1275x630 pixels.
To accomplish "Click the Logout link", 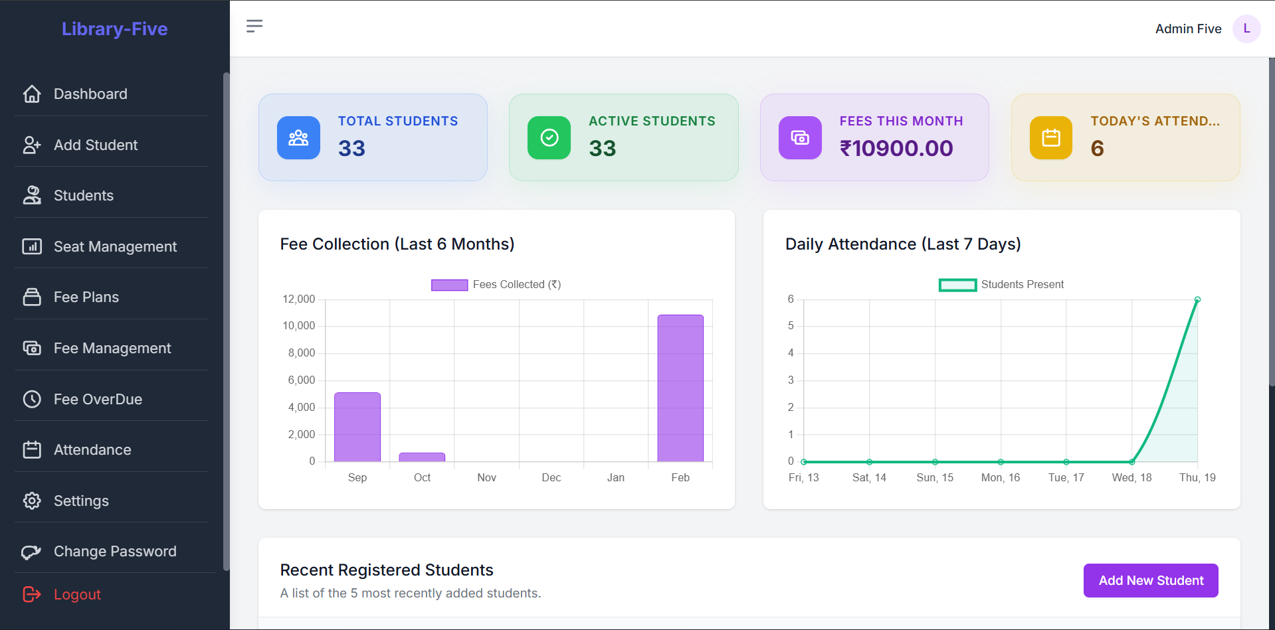I will pyautogui.click(x=76, y=594).
